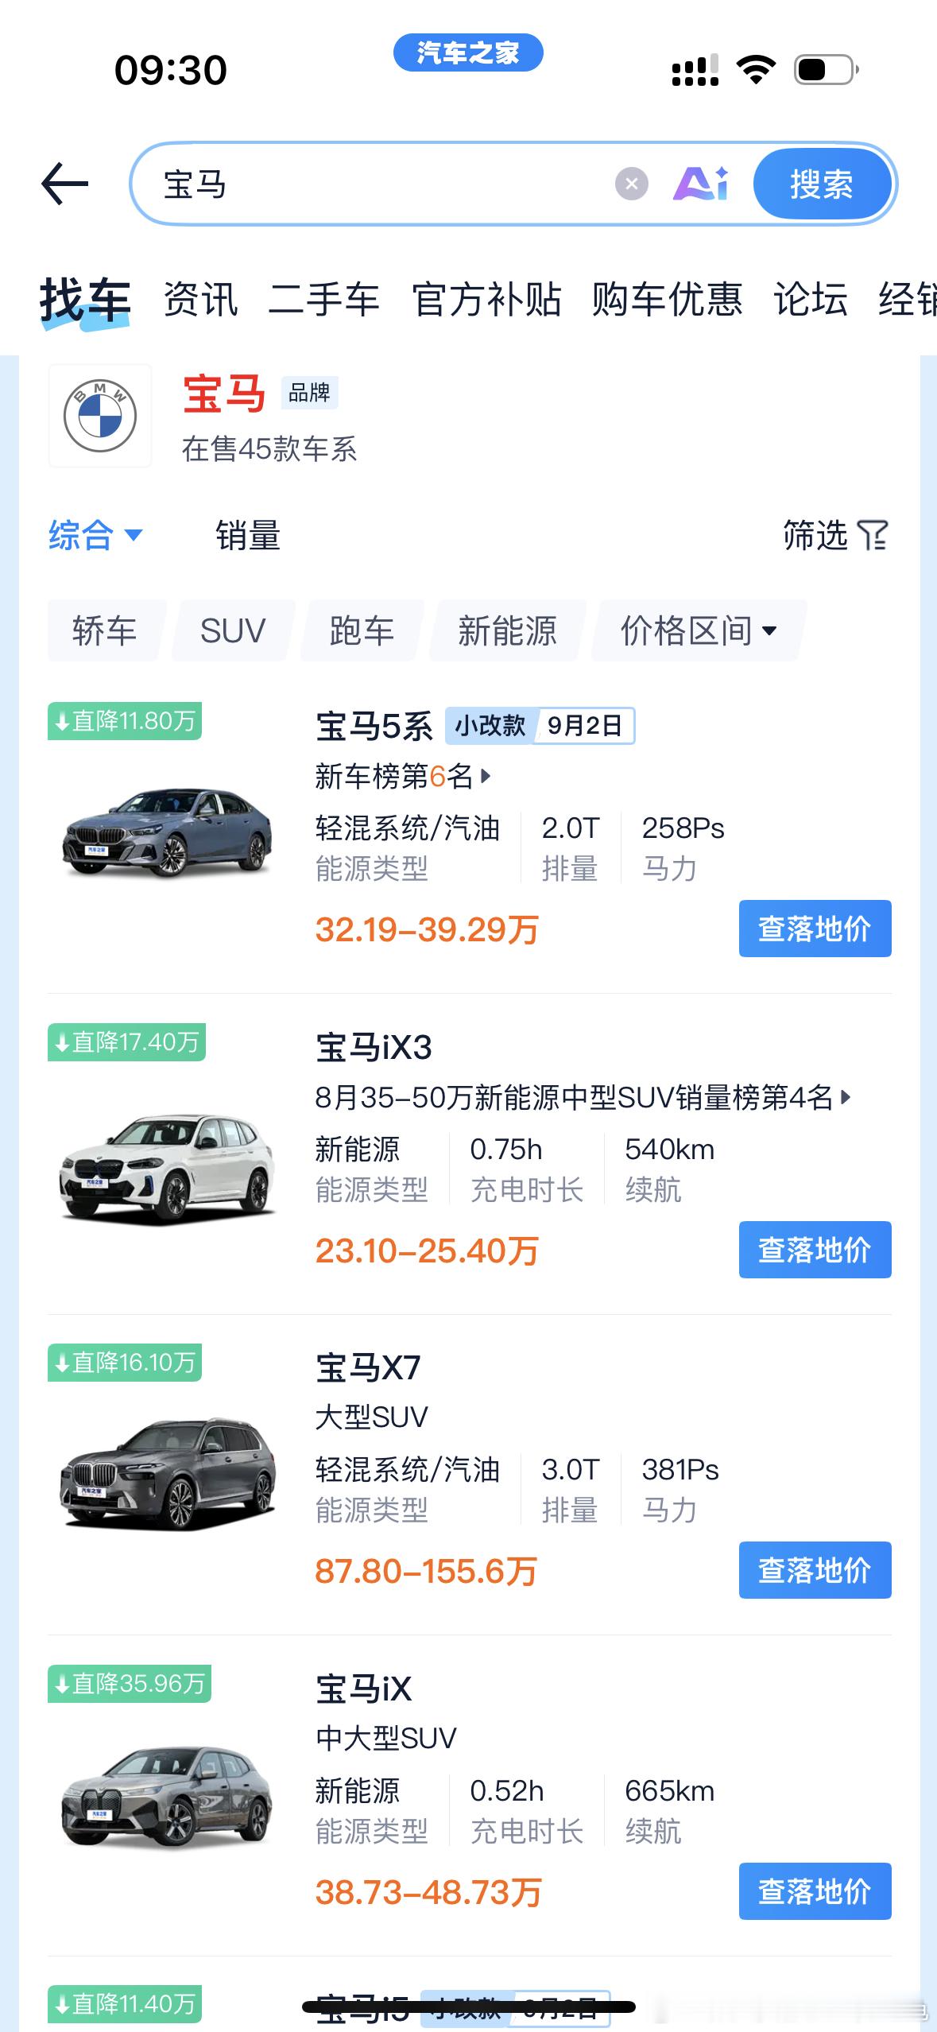The height and width of the screenshot is (2032, 937).
Task: Open the 价格区间 dropdown
Action: (698, 631)
